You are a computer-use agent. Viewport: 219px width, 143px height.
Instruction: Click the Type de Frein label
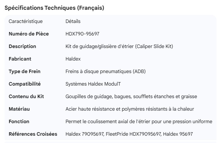24,72
